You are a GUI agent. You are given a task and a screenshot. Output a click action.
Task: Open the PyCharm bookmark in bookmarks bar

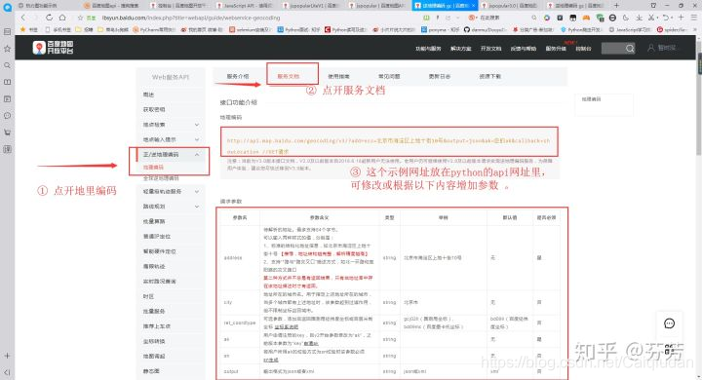[x=154, y=29]
